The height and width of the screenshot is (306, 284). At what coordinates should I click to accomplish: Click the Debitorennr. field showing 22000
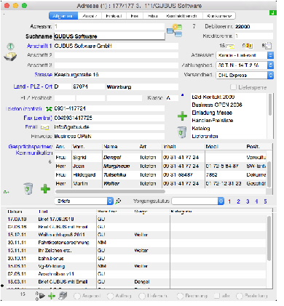click(254, 26)
